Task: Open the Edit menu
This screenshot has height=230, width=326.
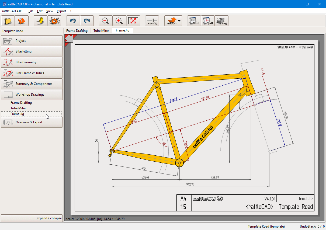Action: point(40,11)
